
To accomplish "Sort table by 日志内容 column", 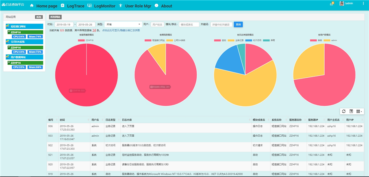I will [186, 120].
